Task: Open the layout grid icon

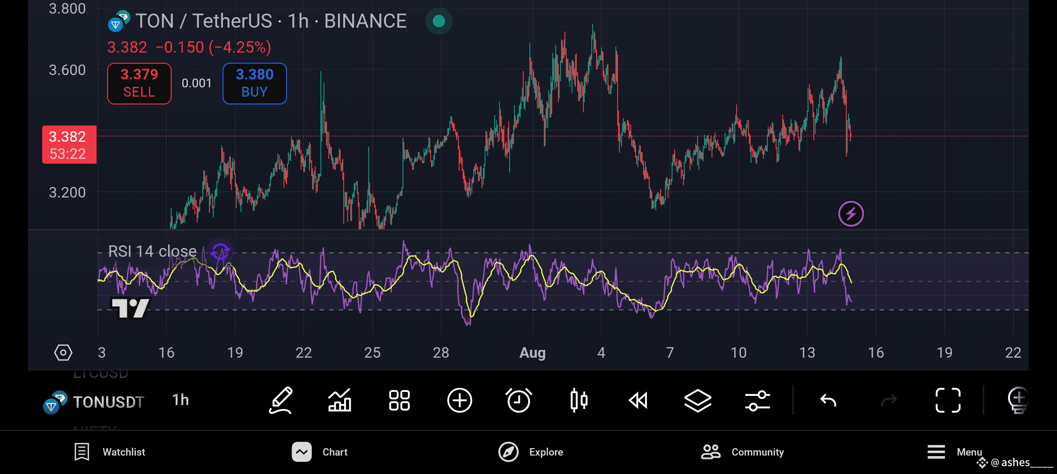Action: (399, 400)
